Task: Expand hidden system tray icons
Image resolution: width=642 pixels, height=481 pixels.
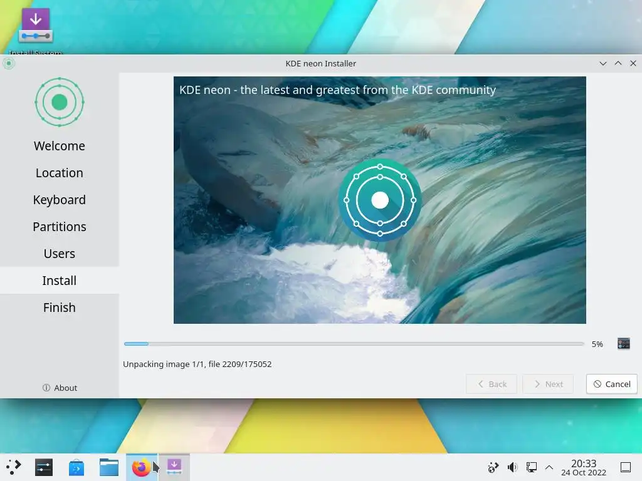Action: tap(549, 467)
